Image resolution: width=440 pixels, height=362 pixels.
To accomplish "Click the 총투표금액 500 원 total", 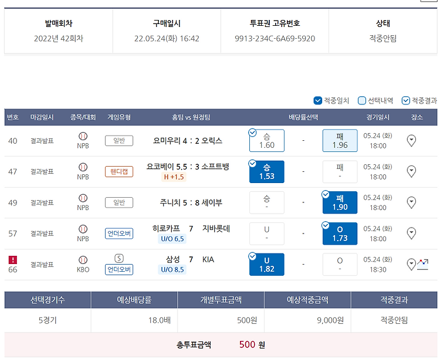I will 221,344.
